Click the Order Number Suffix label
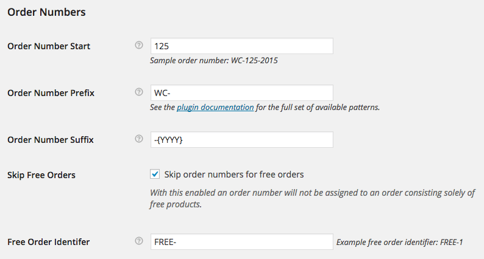This screenshot has height=259, width=484. coord(50,140)
